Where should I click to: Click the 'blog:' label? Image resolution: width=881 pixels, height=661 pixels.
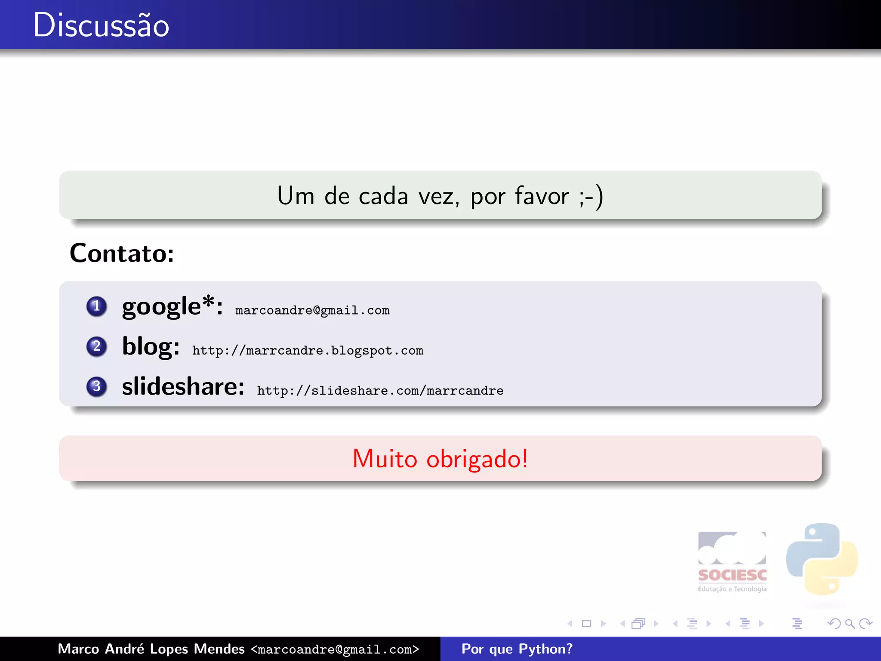click(151, 346)
